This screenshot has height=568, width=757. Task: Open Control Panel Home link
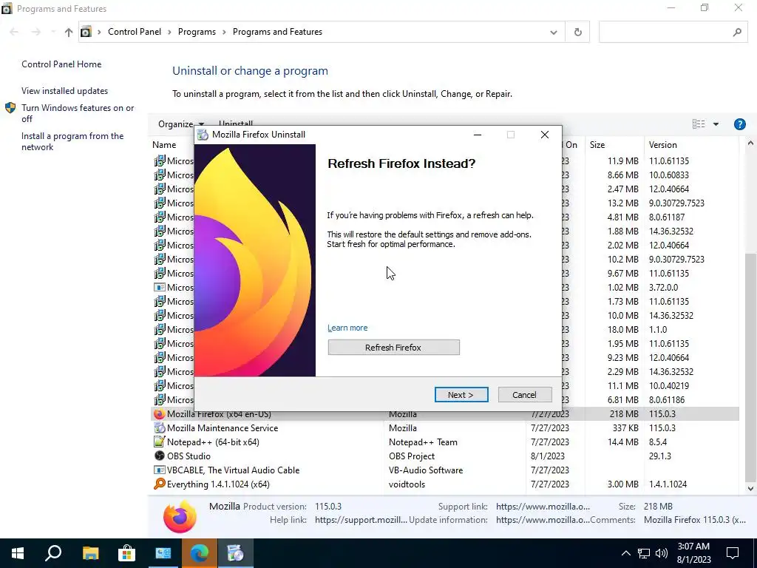pos(61,64)
